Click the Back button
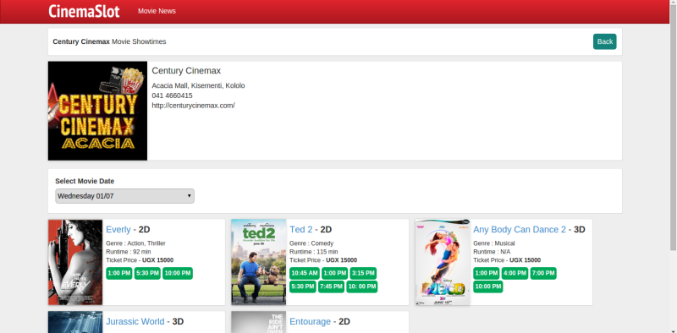 tap(604, 41)
